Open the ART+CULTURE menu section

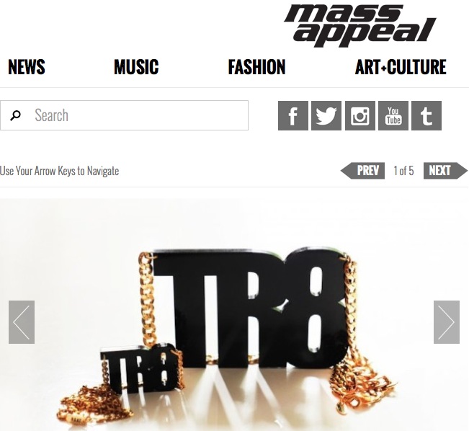tap(401, 67)
